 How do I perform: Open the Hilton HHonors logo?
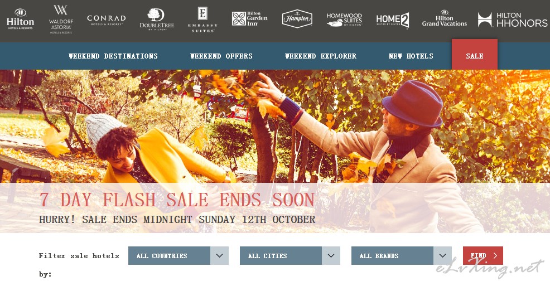tap(513, 20)
